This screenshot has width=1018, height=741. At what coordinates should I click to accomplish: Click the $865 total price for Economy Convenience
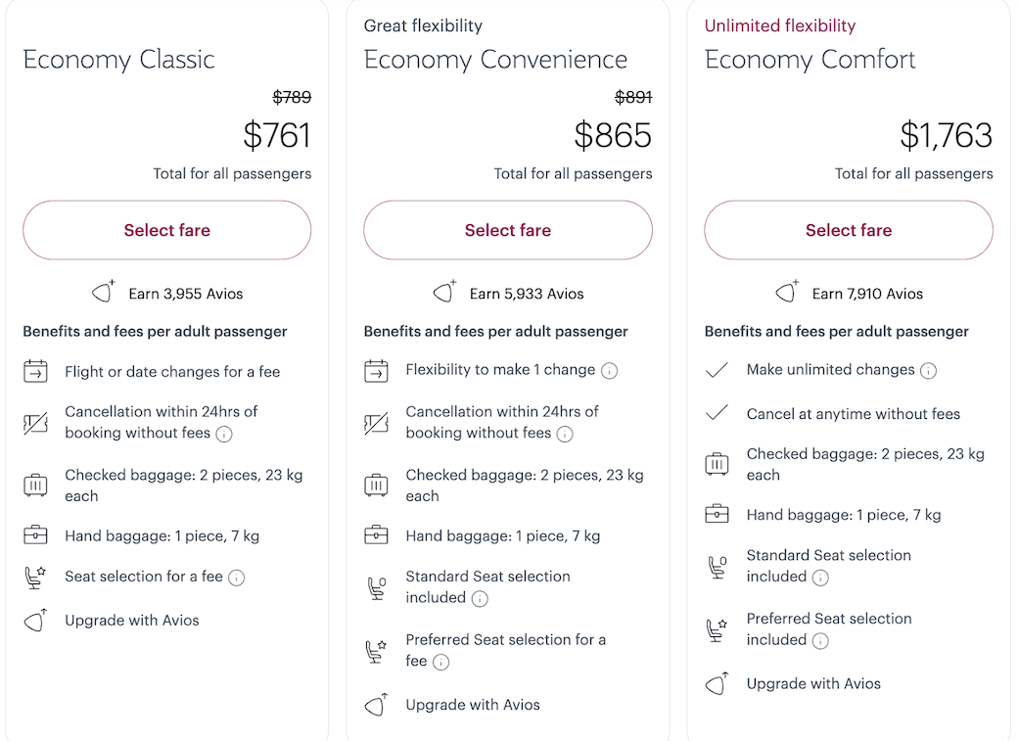pyautogui.click(x=613, y=136)
